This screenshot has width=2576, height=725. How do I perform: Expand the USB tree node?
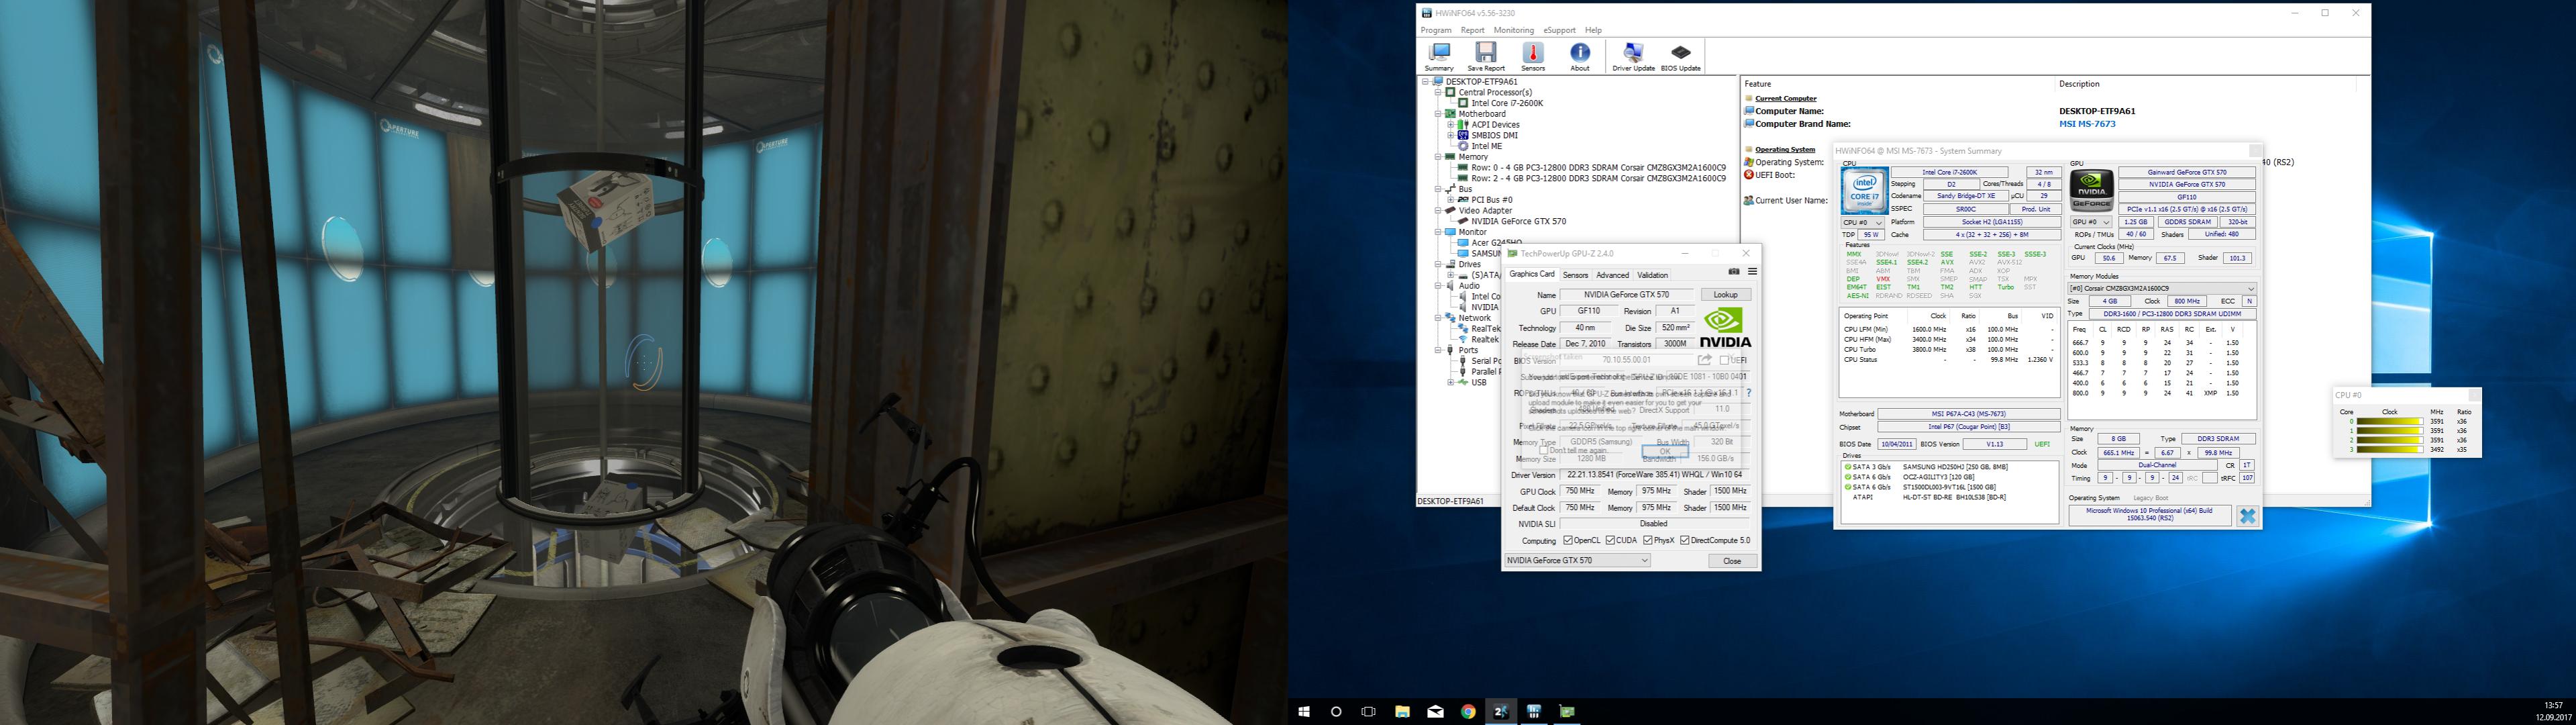[1451, 383]
